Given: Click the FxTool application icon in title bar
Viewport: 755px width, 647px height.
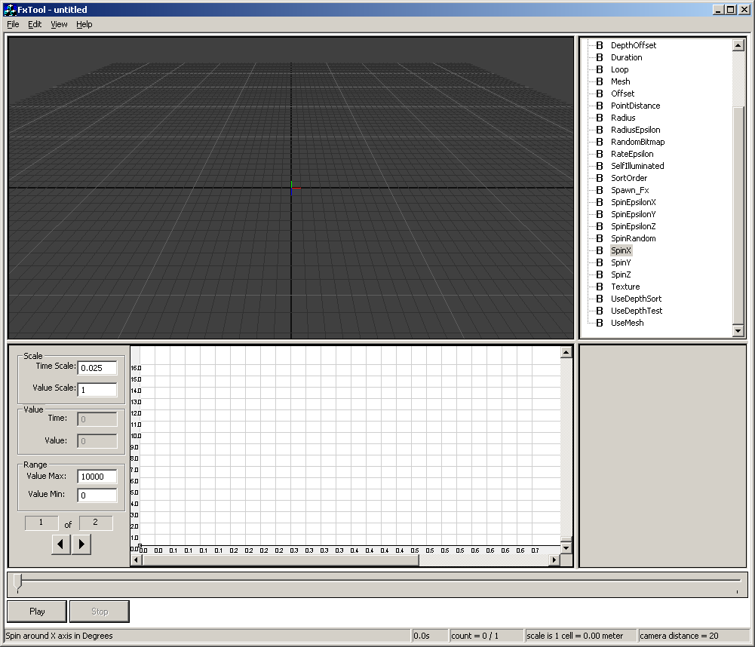Looking at the screenshot, I should tap(10, 10).
